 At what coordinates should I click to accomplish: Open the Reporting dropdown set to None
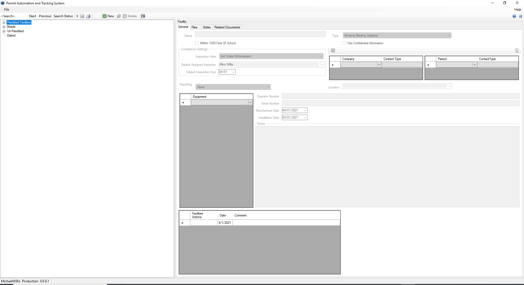pyautogui.click(x=268, y=87)
